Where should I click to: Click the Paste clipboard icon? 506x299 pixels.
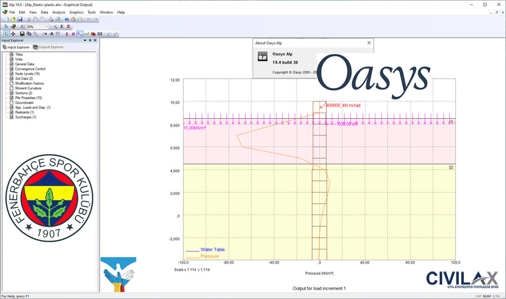point(42,19)
